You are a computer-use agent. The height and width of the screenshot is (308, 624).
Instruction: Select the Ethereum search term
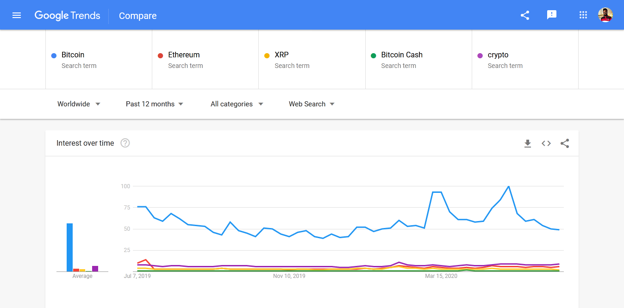pos(184,55)
